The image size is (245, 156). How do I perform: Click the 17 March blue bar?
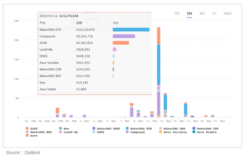coord(186,109)
